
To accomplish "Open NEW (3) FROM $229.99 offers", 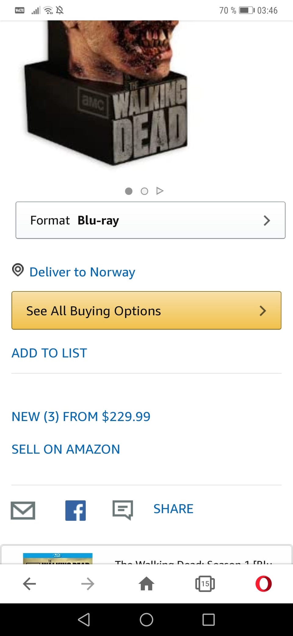I will (81, 416).
